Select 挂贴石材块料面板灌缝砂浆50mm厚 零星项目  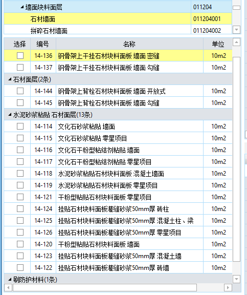(x=120, y=233)
